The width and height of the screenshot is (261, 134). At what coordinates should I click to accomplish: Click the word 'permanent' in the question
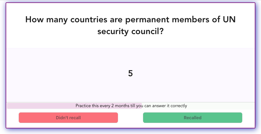pyautogui.click(x=147, y=20)
